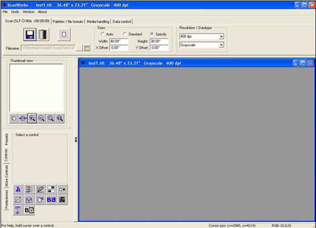Open the File menu
The height and width of the screenshot is (228, 316).
point(5,12)
